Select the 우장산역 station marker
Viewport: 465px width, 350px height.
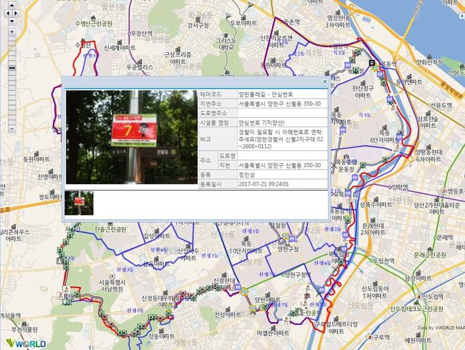point(130,33)
